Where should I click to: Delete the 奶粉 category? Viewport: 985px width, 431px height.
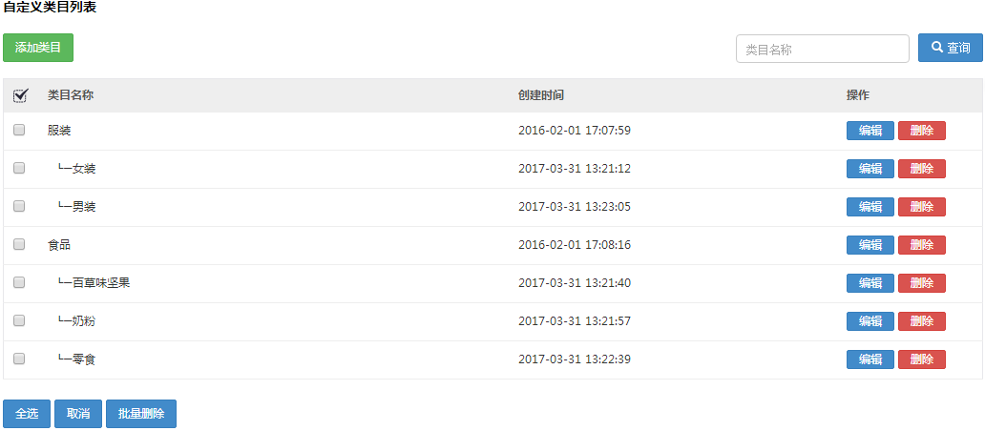921,321
